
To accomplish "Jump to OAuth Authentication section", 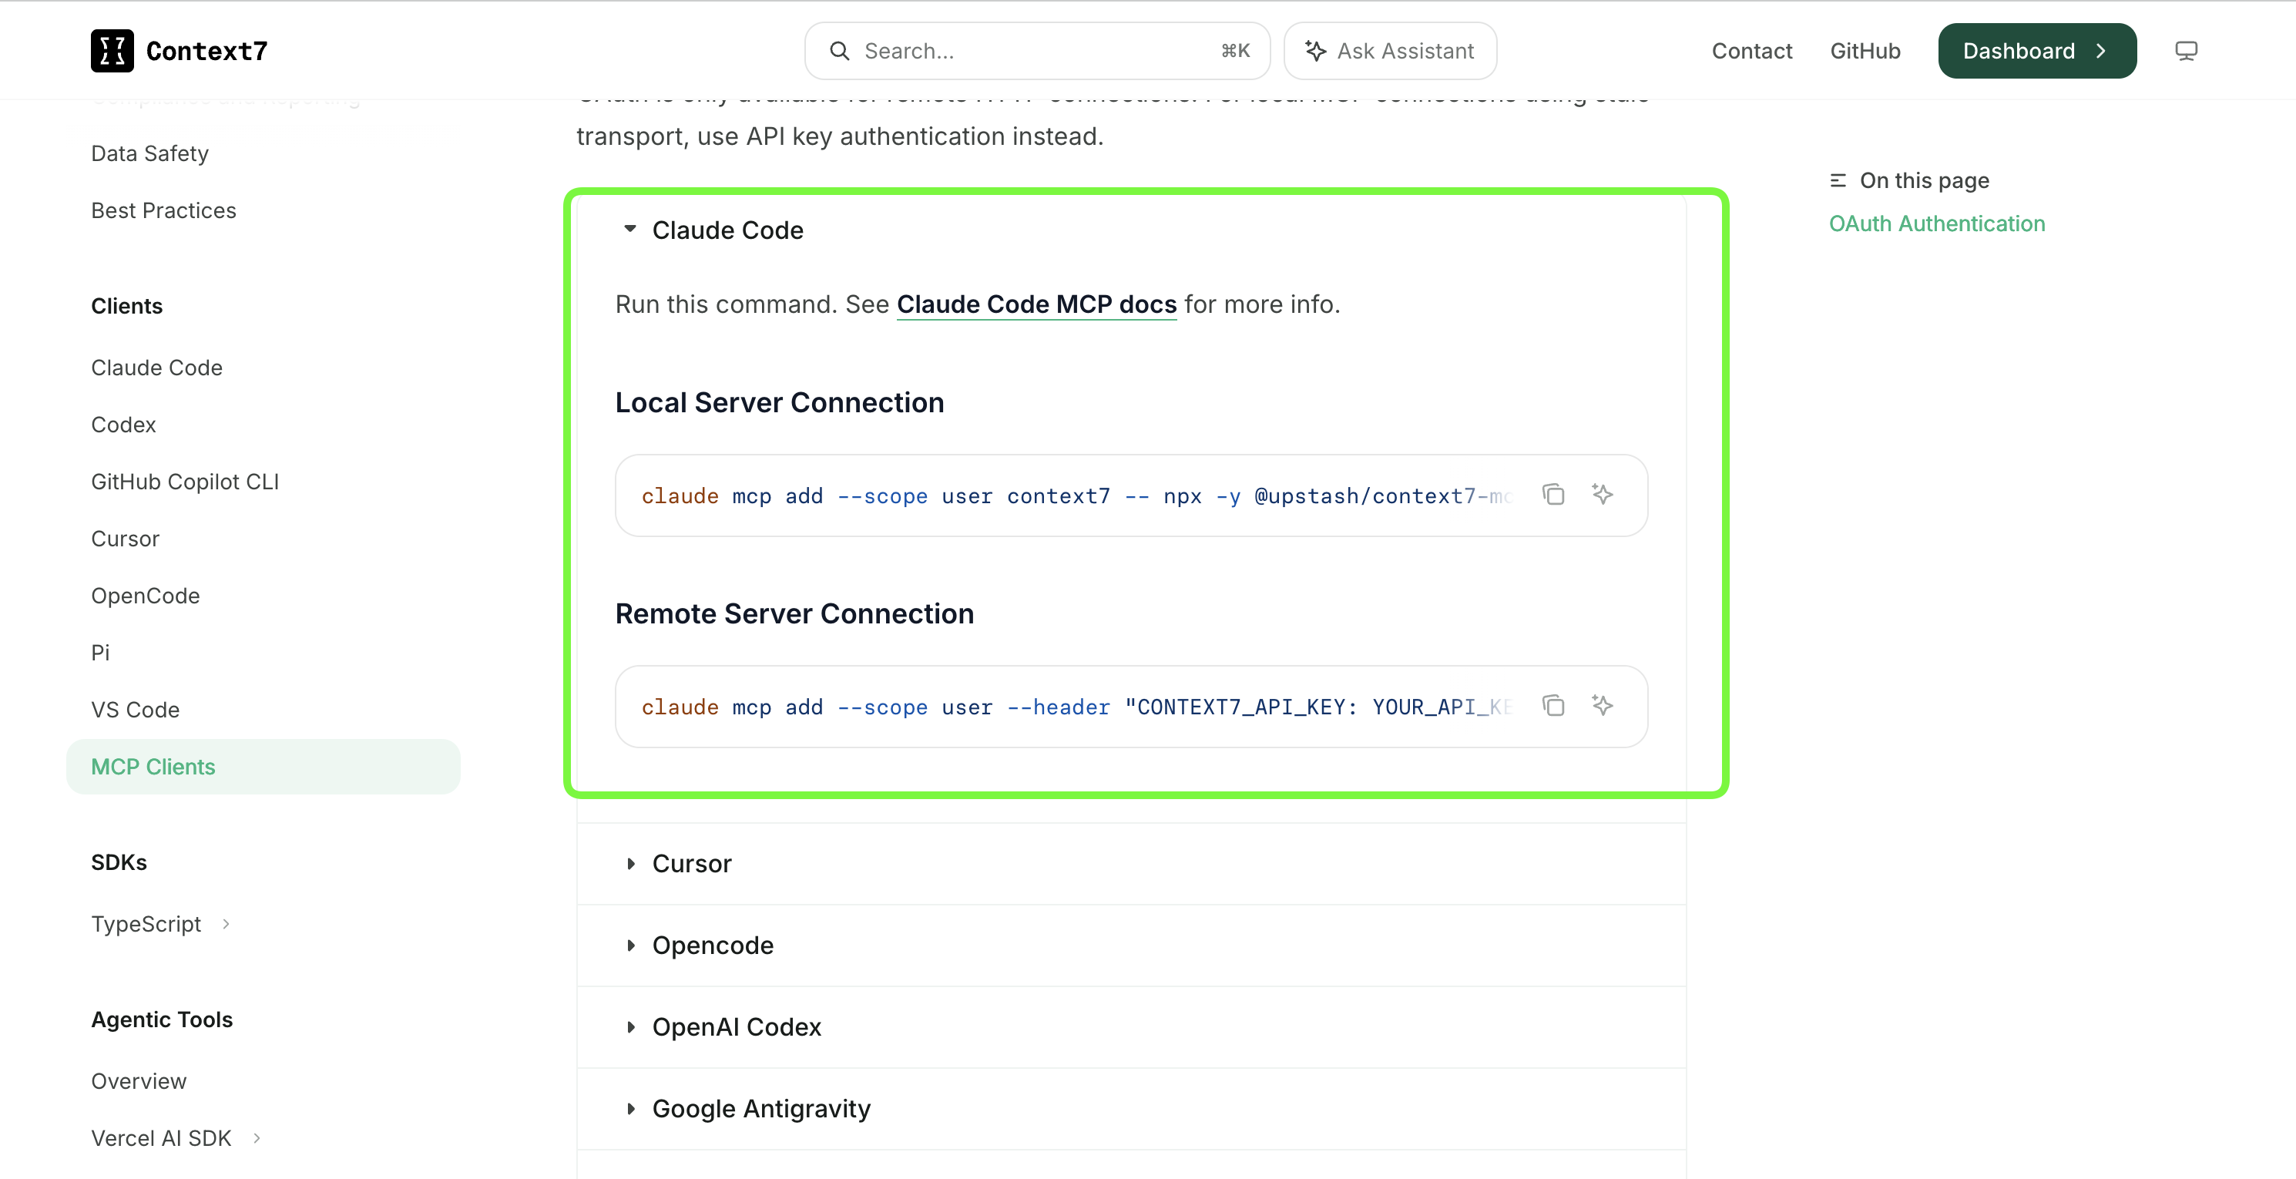I will coord(1937,223).
